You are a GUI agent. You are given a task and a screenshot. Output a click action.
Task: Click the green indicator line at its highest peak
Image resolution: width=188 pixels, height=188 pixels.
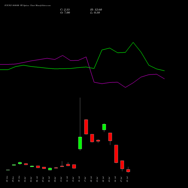[x=133, y=42]
